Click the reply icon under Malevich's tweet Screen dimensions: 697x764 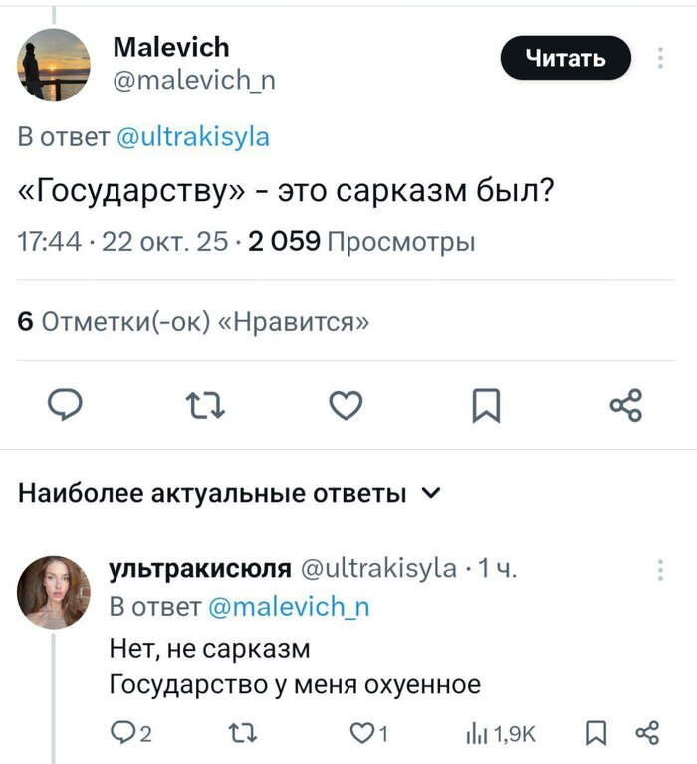point(65,405)
